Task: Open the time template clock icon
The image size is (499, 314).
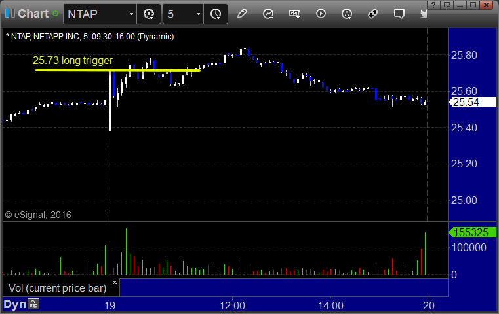Action: pyautogui.click(x=216, y=14)
